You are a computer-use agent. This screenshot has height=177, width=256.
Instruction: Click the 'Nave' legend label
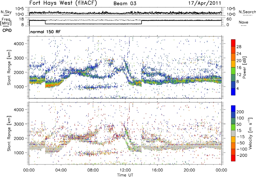(x=244, y=22)
